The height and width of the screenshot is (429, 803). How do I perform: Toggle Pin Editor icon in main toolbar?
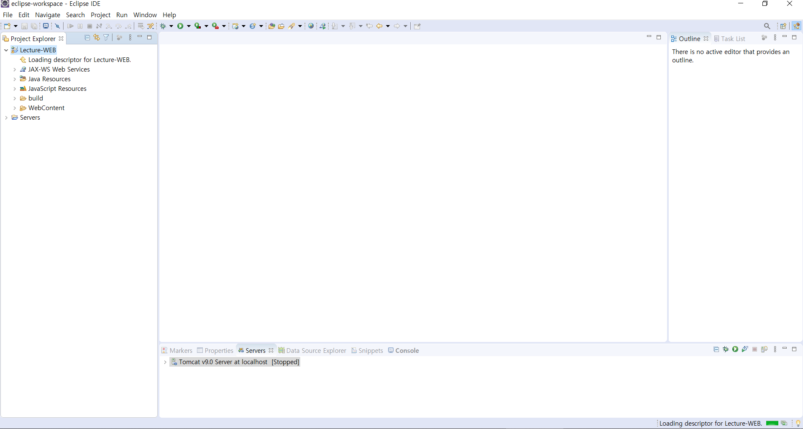click(417, 26)
